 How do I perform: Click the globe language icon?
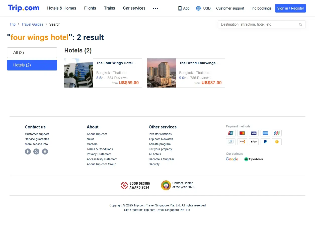point(198,8)
